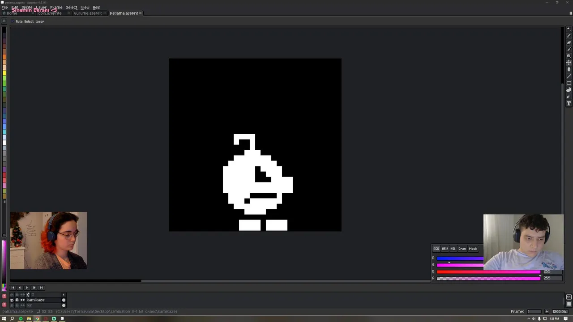Go to the next frame
Image resolution: width=573 pixels, height=322 pixels.
34,288
